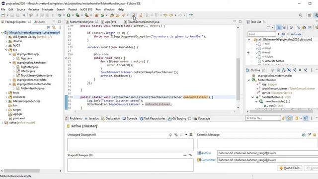Click the Add Change-Id icon
The height and width of the screenshot is (179, 318).
315,135
